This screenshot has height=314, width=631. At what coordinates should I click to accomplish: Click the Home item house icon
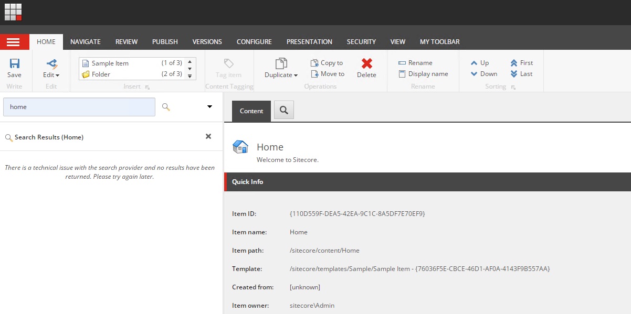[240, 147]
